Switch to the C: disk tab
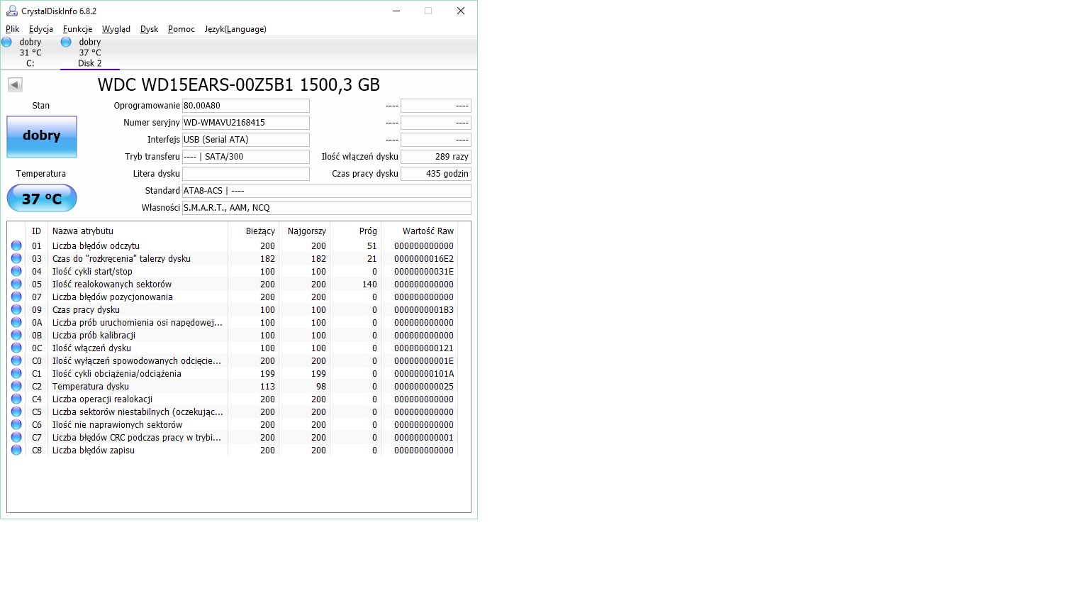 click(30, 53)
